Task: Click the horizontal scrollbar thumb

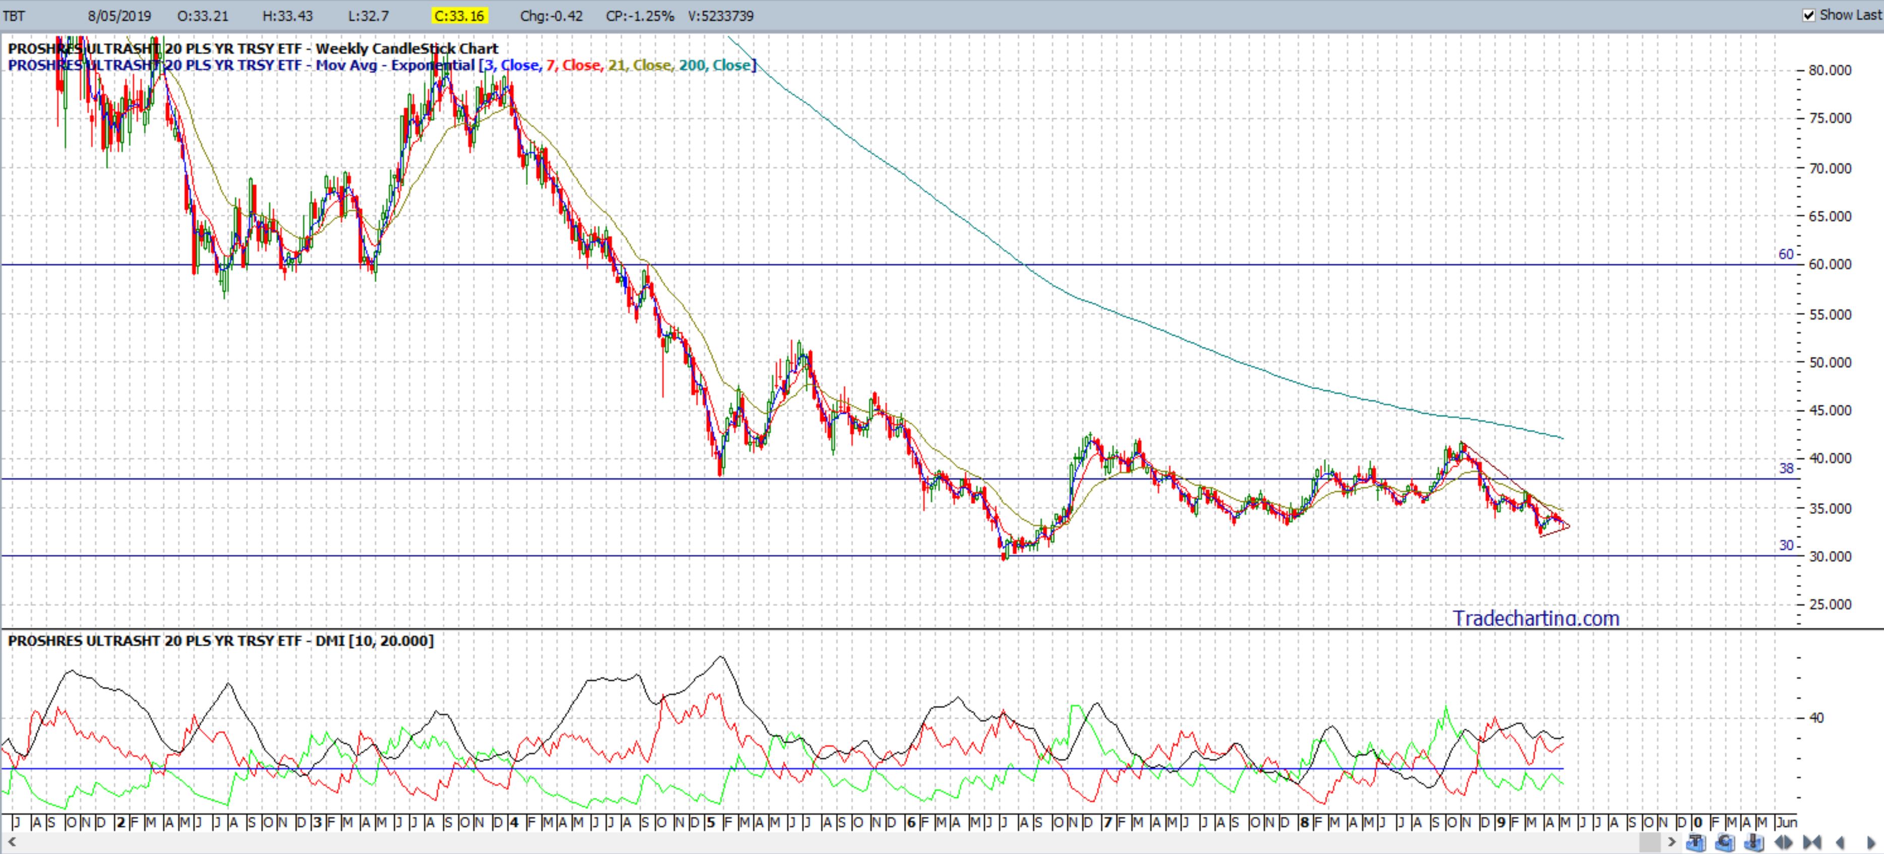Action: click(1651, 842)
